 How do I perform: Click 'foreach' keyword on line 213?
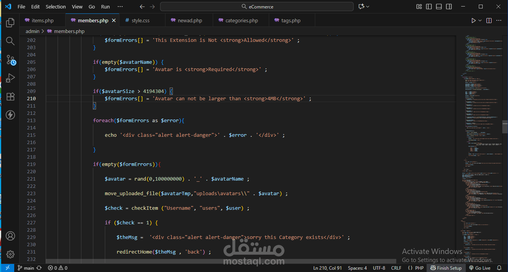coord(103,120)
